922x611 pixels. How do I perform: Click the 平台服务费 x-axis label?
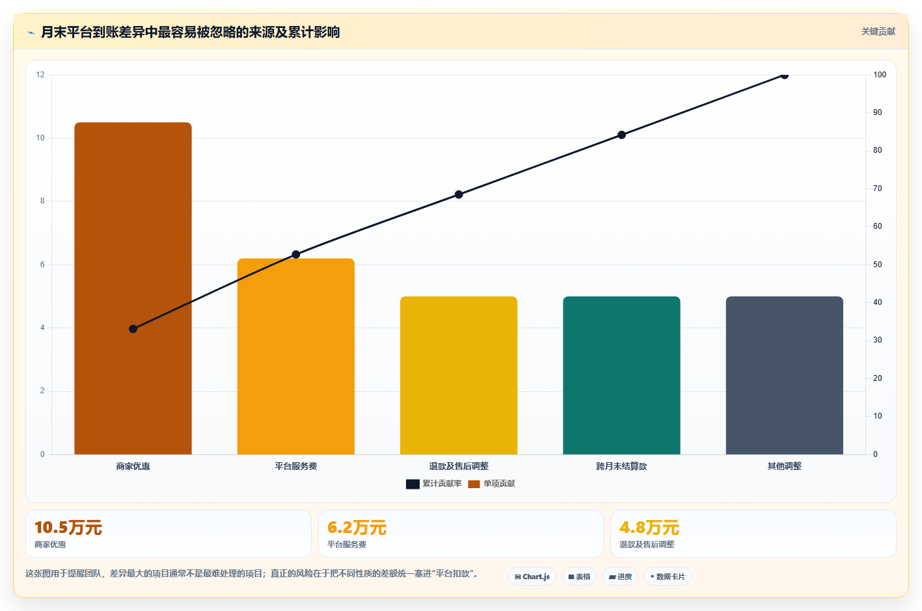tap(296, 466)
